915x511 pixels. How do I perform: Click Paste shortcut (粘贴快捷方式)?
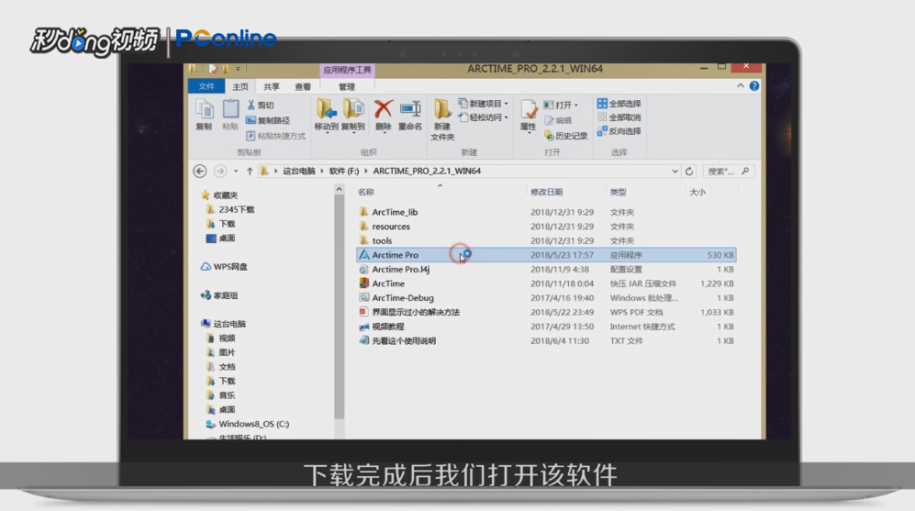point(275,136)
